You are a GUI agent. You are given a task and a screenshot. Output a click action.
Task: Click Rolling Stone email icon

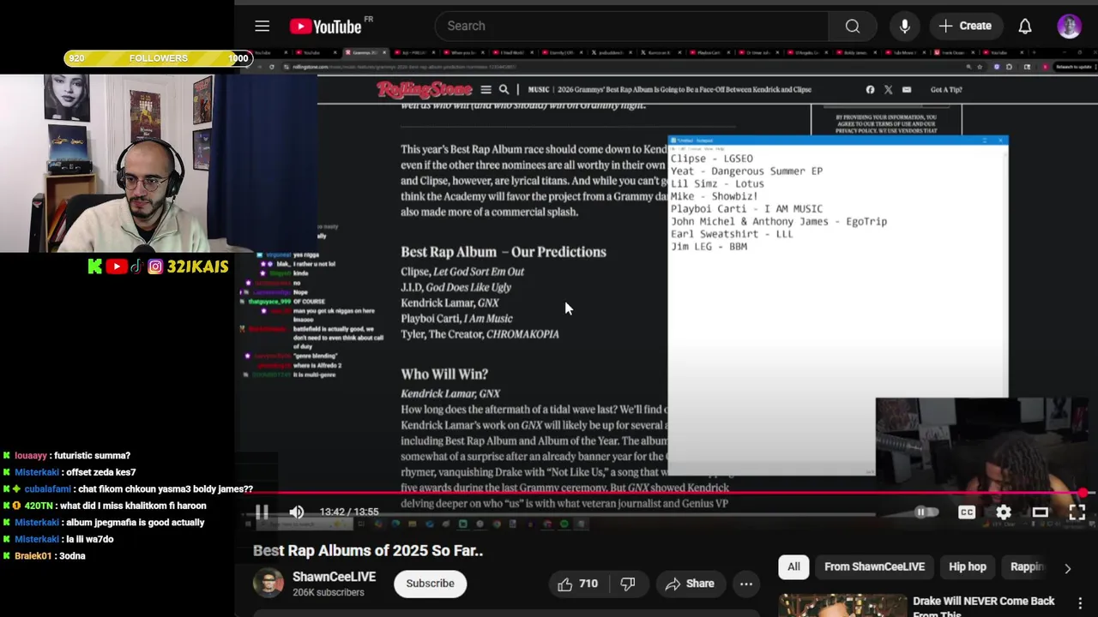pos(907,89)
